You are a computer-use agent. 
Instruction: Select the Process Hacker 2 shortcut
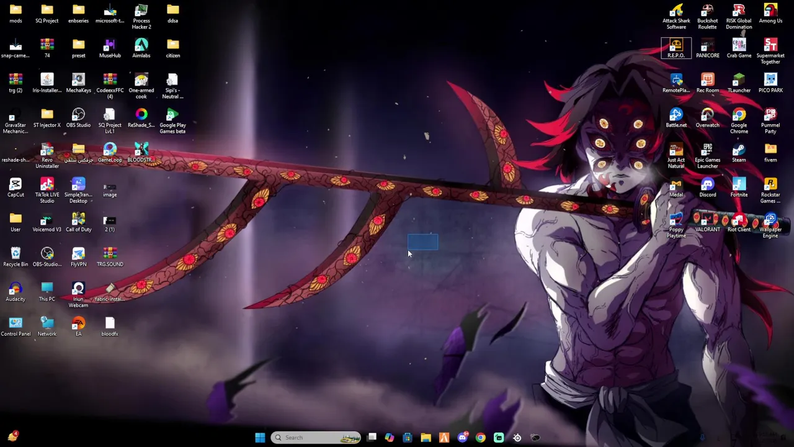tap(141, 16)
